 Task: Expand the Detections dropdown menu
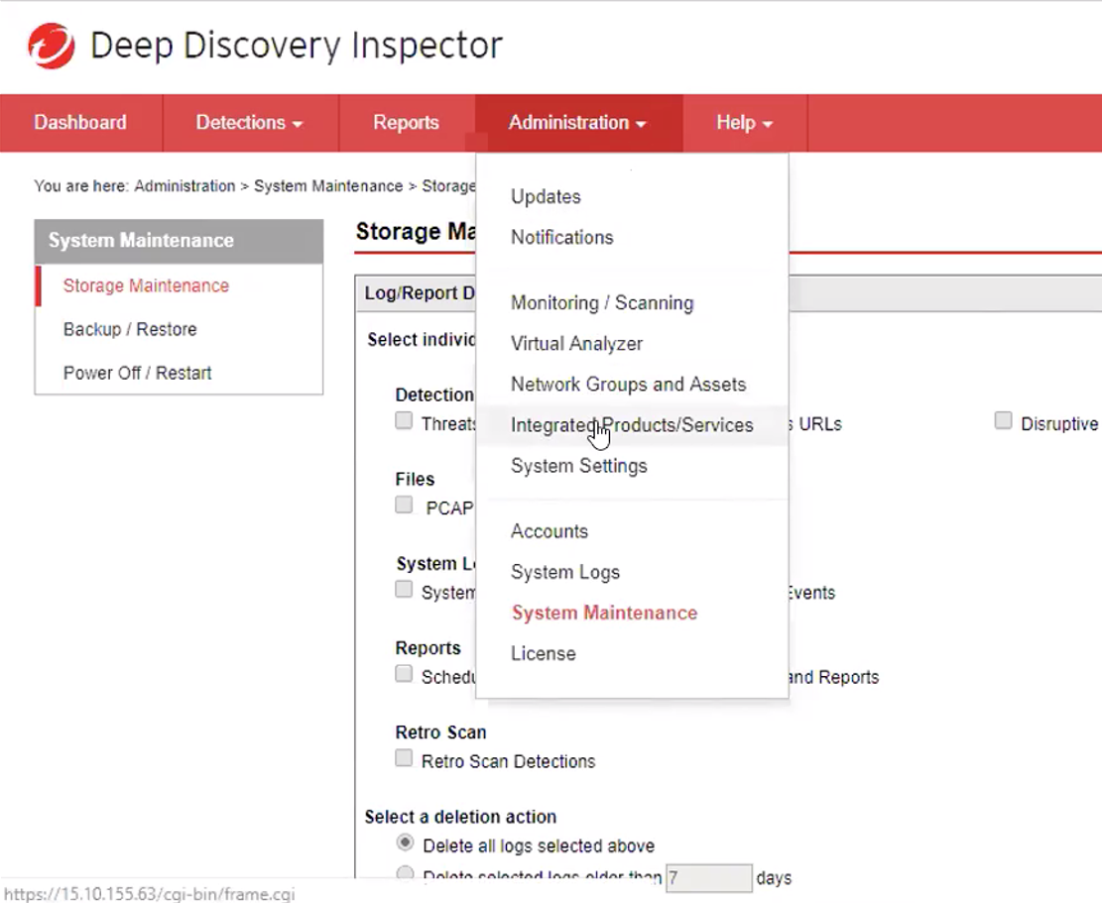pyautogui.click(x=250, y=123)
